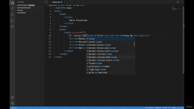The height and width of the screenshot is (109, 194).
Task: Click the feedback icon in status bar
Action: pyautogui.click(x=179, y=108)
